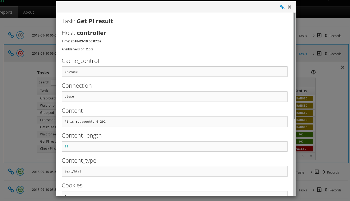The width and height of the screenshot is (350, 201).
Task: Close the Get PI result dialog
Action: click(x=289, y=7)
